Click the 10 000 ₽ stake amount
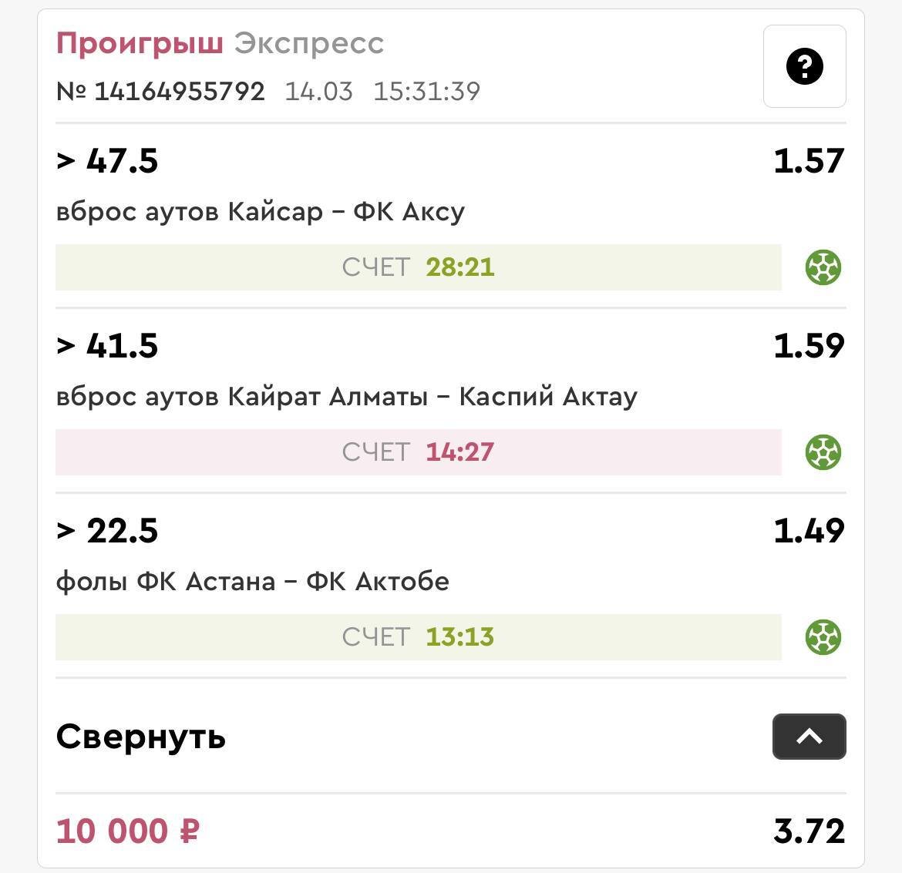Image resolution: width=902 pixels, height=873 pixels. (x=128, y=831)
